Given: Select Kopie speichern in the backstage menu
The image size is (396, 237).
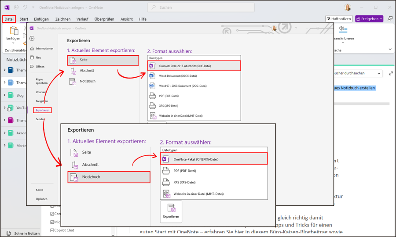Looking at the screenshot, I should point(42,81).
